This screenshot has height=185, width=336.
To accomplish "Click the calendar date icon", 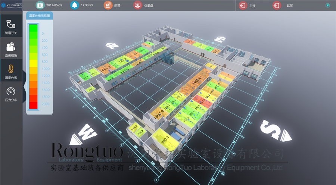I will [40, 6].
